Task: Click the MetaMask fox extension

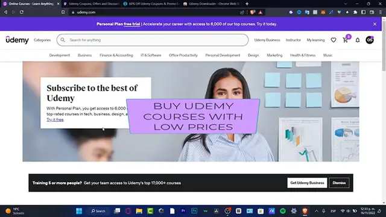Action: pyautogui.click(x=323, y=12)
